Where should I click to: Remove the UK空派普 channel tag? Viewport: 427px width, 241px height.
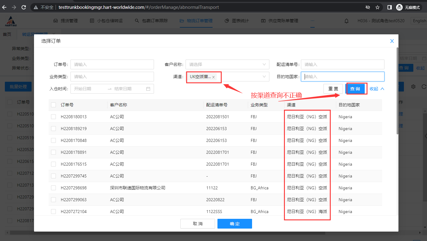pyautogui.click(x=213, y=77)
